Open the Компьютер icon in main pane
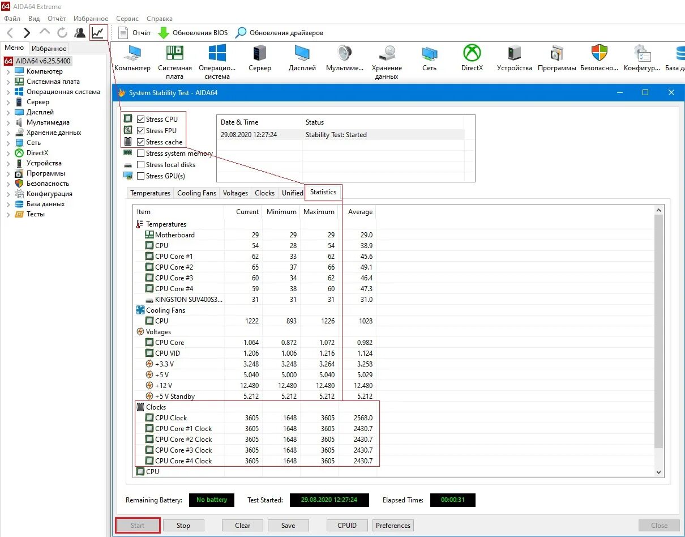Viewport: 685px width, 537px height. coord(132,58)
